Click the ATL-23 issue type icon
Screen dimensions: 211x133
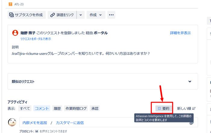click(10, 4)
